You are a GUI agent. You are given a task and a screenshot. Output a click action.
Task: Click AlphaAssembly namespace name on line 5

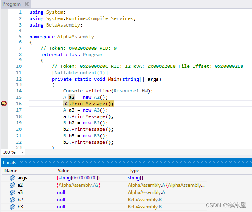coord(76,37)
